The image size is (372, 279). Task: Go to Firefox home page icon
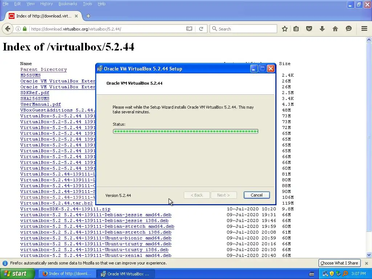pyautogui.click(x=335, y=29)
